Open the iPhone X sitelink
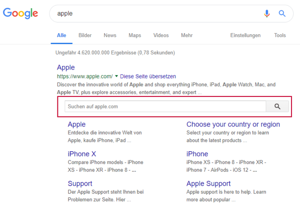The image size is (300, 208). (x=82, y=154)
